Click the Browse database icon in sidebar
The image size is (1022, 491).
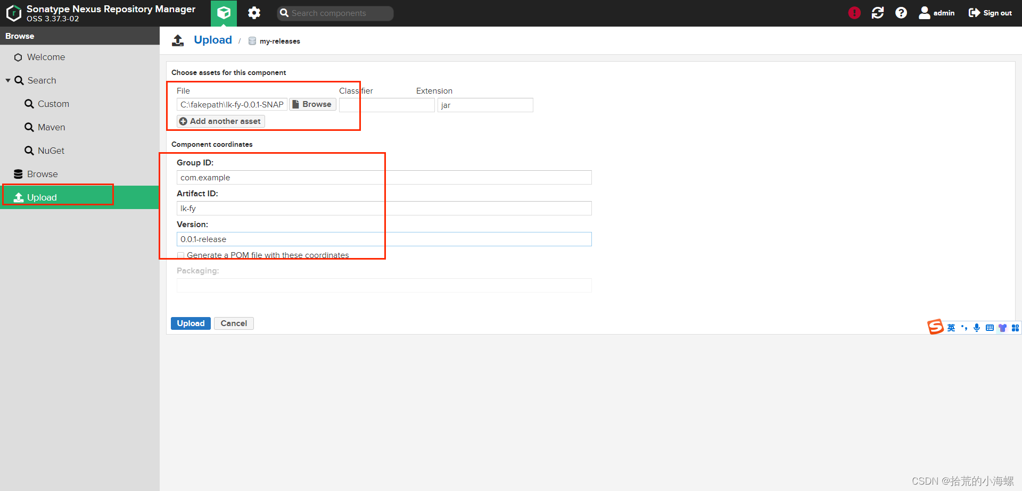[18, 174]
